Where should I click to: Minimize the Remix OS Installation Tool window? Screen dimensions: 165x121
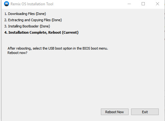tap(129, 4)
